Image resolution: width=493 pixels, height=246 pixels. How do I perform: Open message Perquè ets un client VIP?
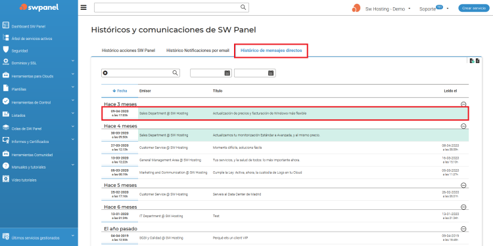pyautogui.click(x=230, y=238)
